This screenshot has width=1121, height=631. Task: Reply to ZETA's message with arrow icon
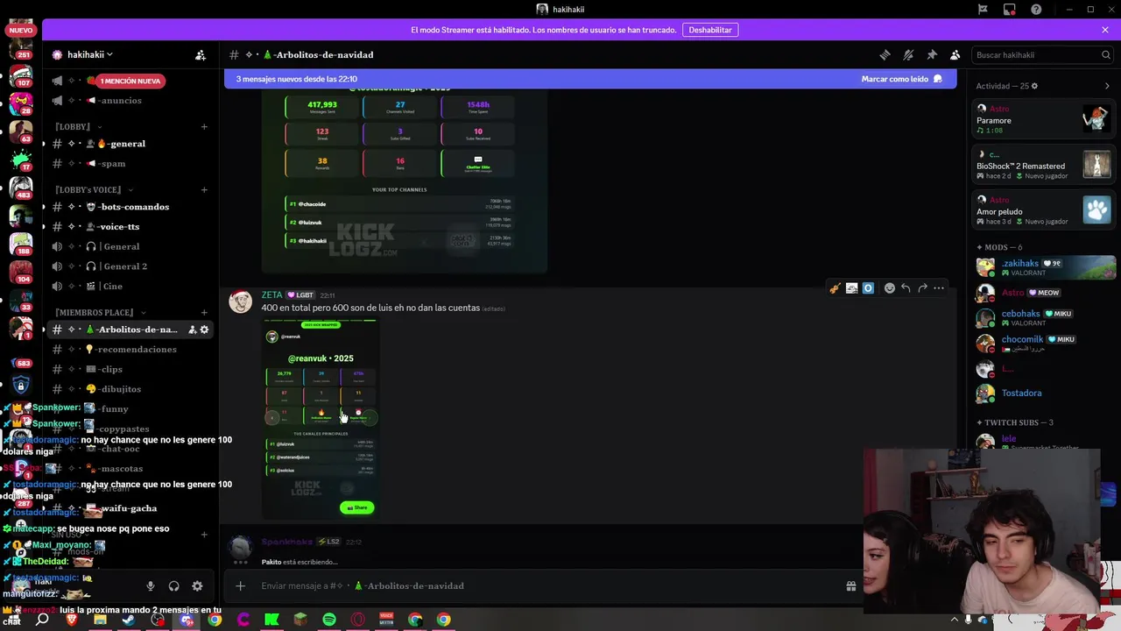906,288
